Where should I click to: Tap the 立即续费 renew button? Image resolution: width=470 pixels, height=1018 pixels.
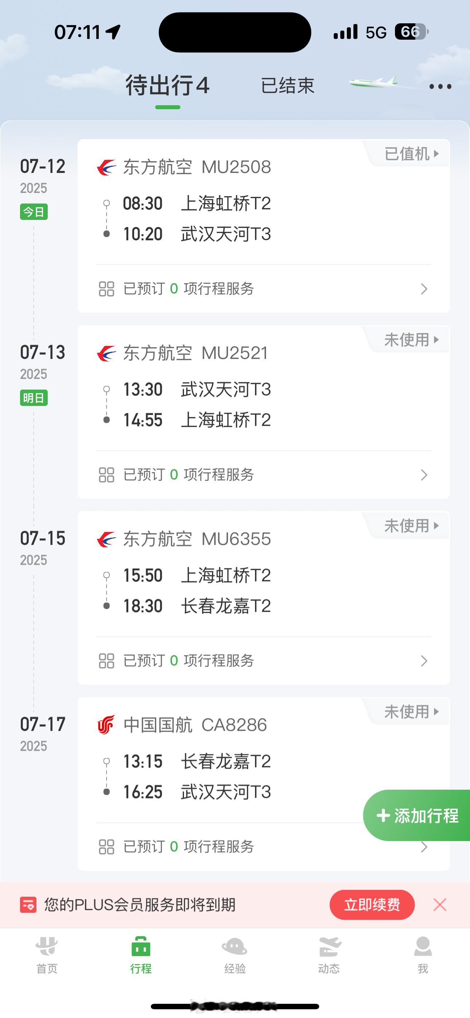pyautogui.click(x=372, y=904)
